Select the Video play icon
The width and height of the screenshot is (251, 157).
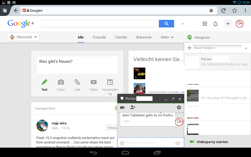94,82
